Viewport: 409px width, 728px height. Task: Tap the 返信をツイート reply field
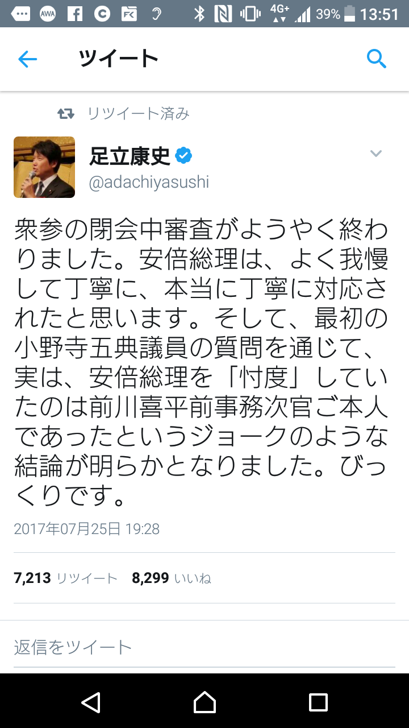[204, 647]
